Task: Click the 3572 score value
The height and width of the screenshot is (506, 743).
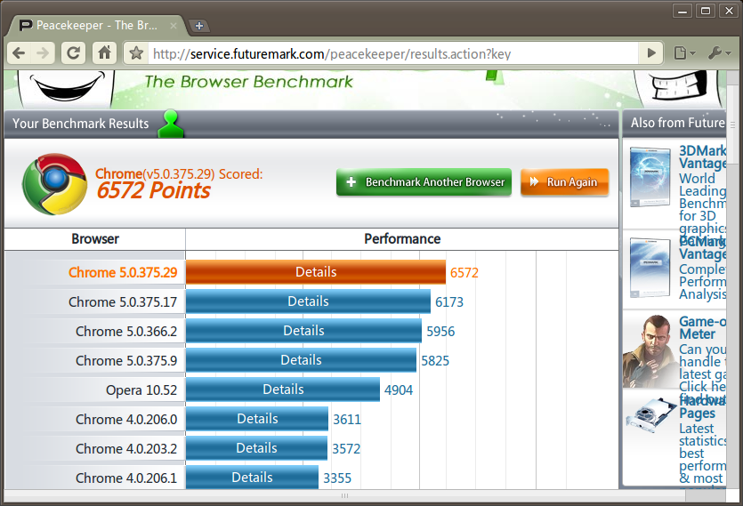Action: (x=346, y=449)
